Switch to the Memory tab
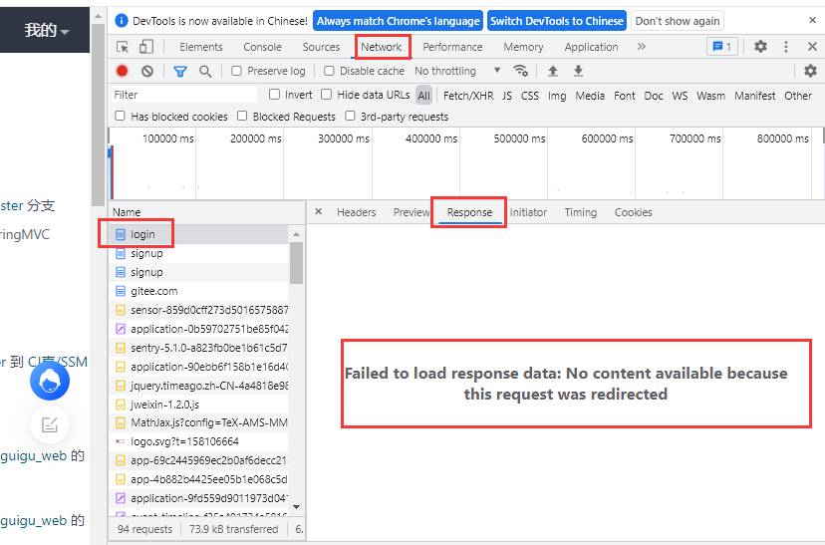825x545 pixels. click(x=523, y=47)
